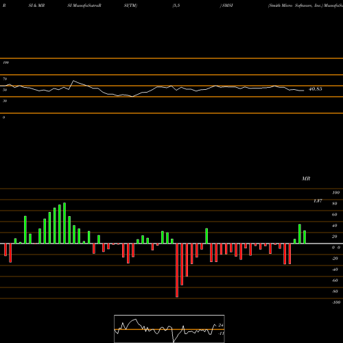Click the tallest green MR histogram bar

(x=64, y=223)
